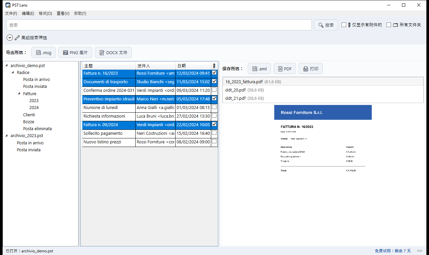Click the PST Lens app icon in title bar

8,5
